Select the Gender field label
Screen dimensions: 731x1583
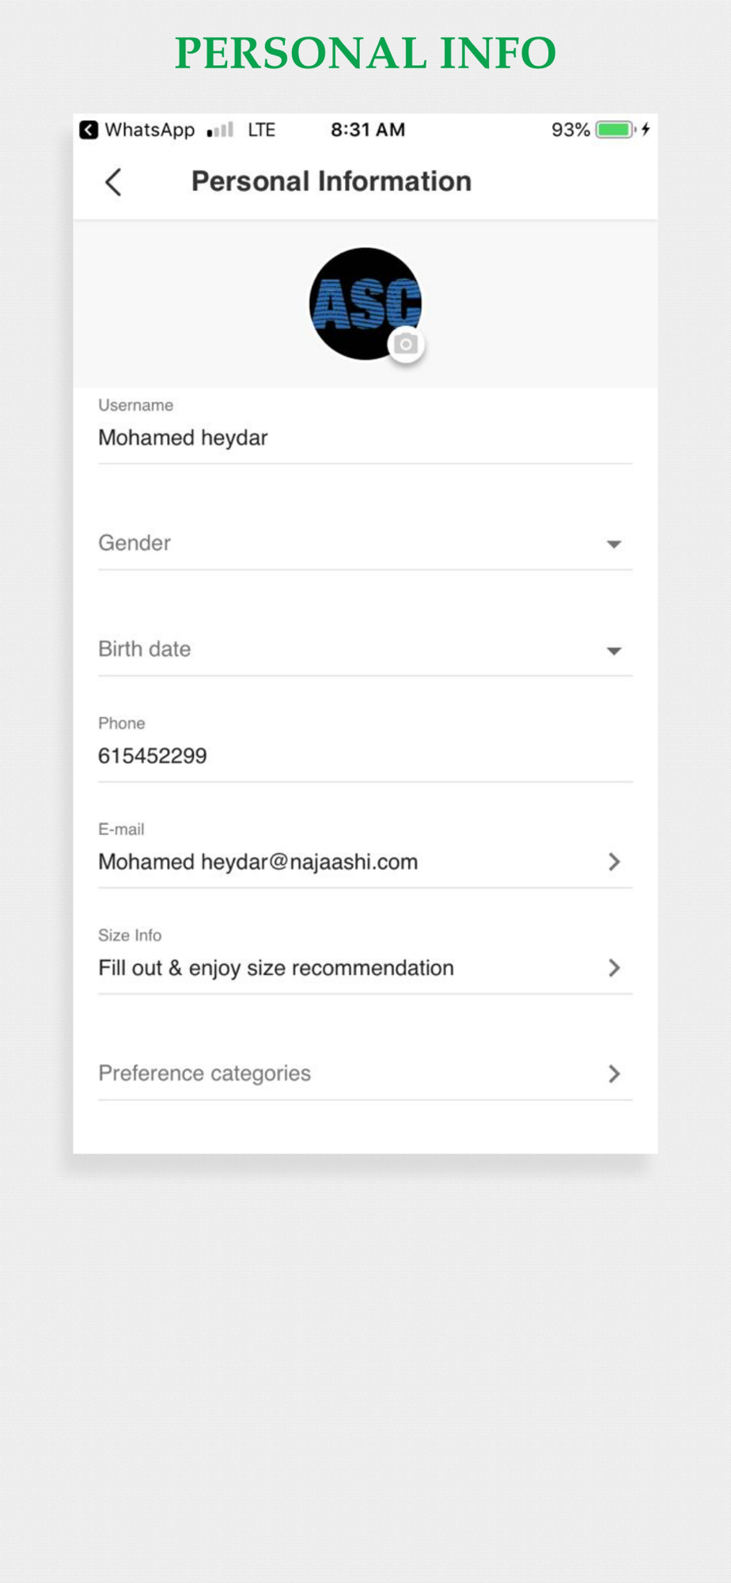(134, 543)
